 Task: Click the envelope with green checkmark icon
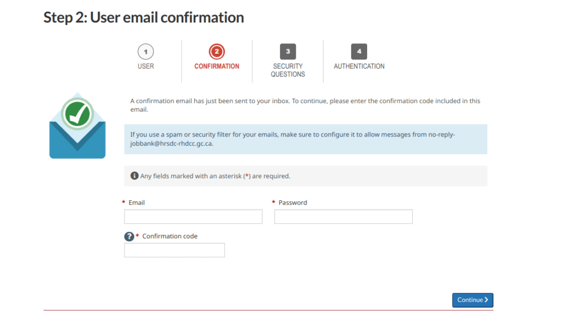click(x=77, y=126)
